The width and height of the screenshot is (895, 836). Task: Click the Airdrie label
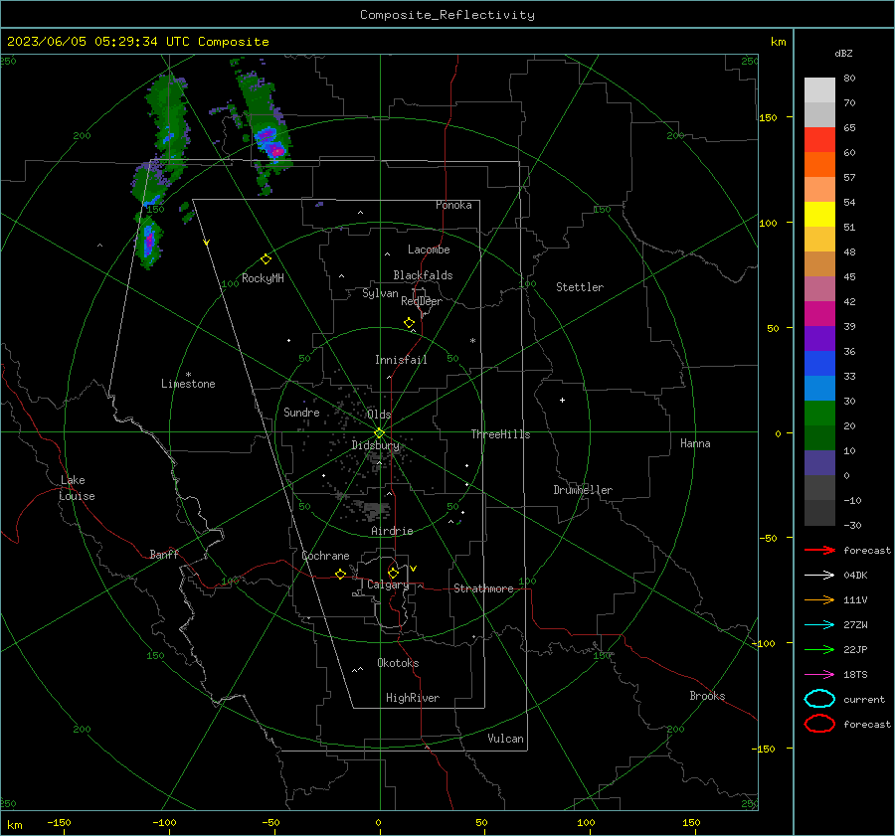point(392,531)
